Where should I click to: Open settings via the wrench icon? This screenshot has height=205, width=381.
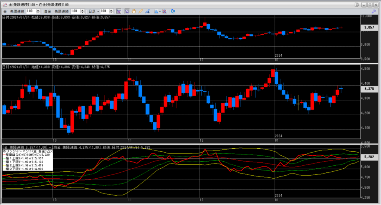[374, 11]
